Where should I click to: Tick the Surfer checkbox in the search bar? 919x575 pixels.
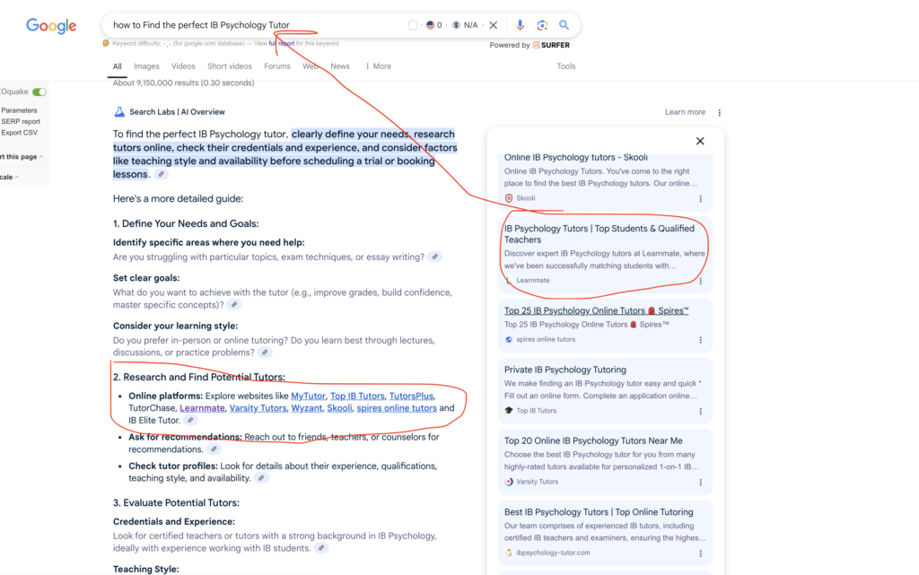(413, 25)
